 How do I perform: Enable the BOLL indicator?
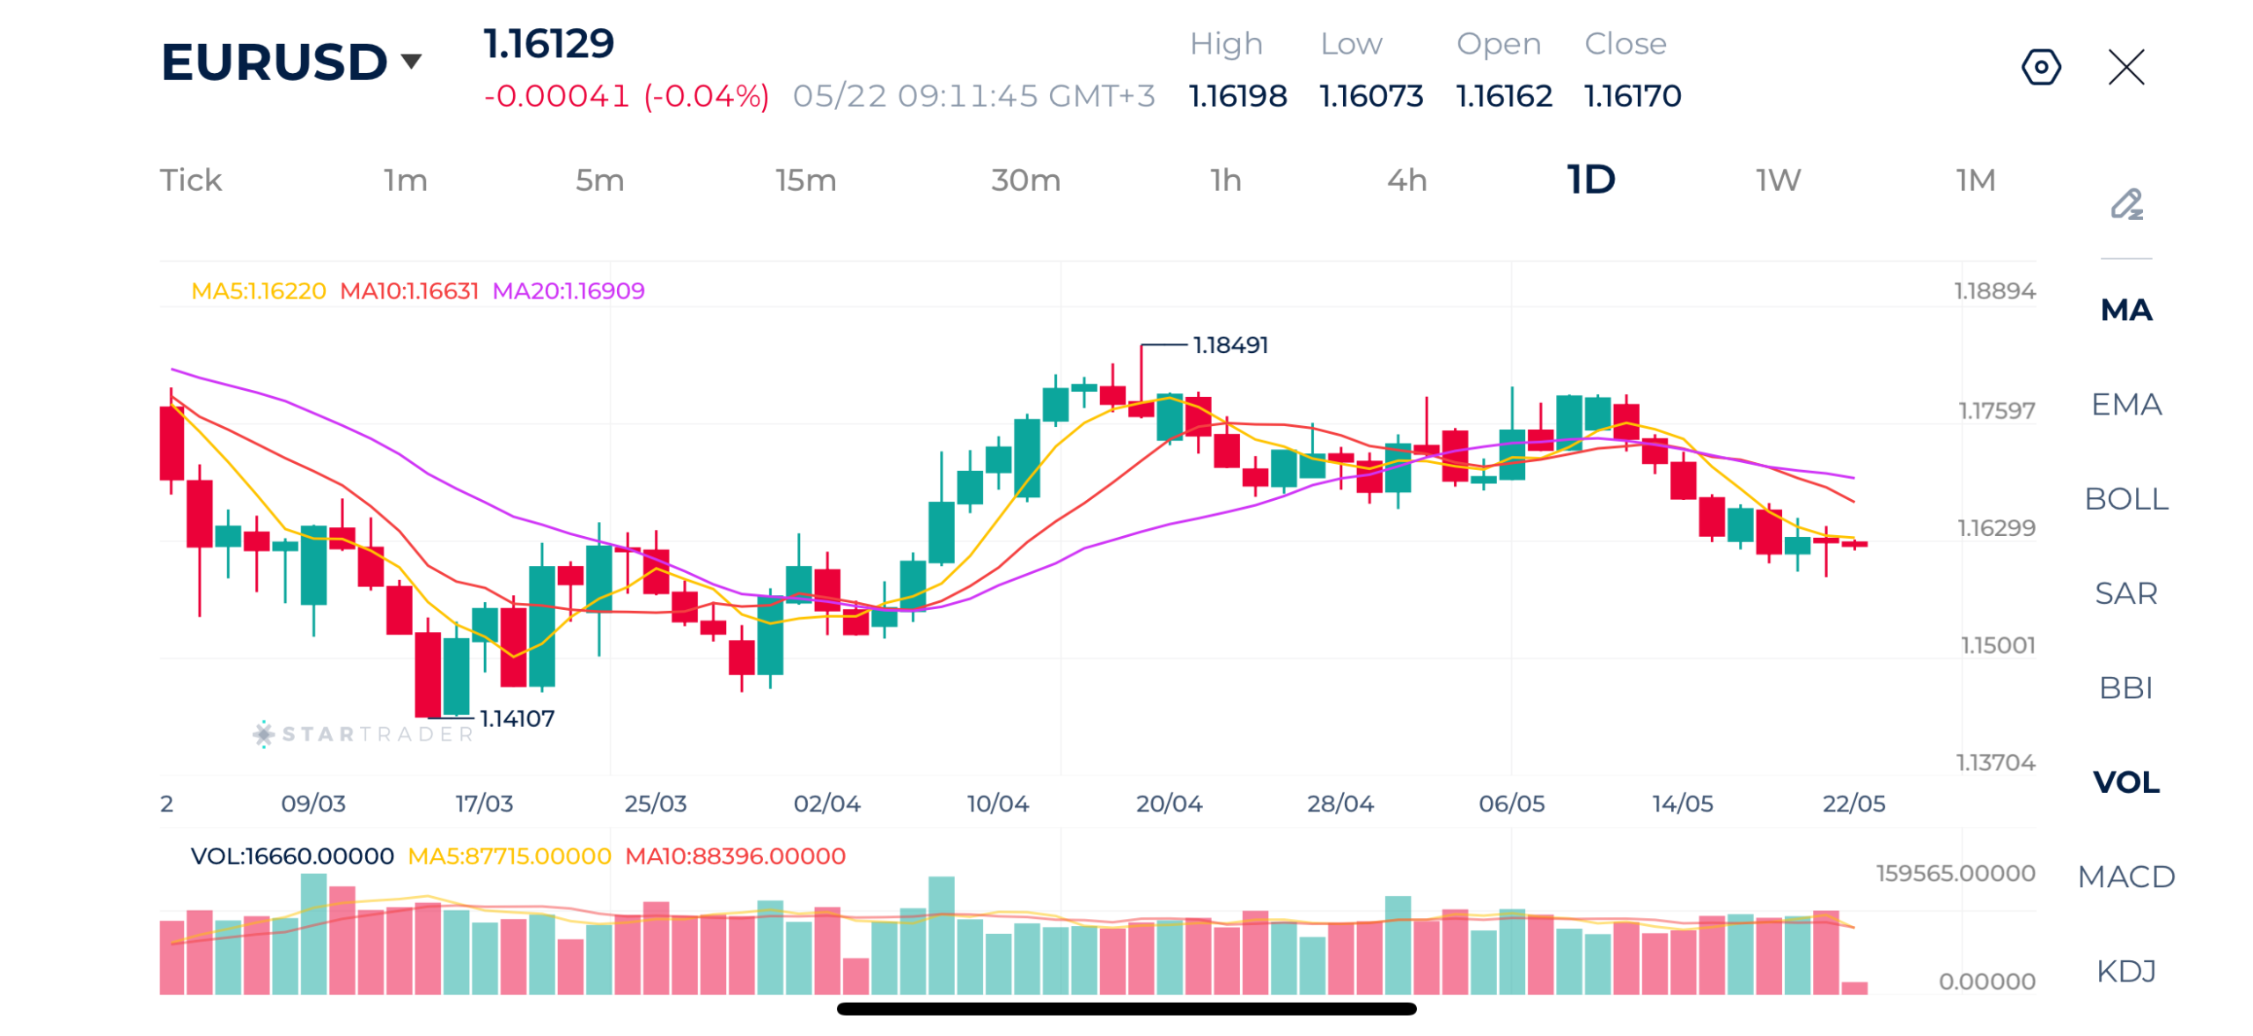2125,497
